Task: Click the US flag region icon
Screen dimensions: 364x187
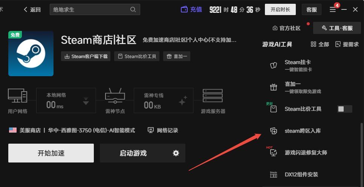Action: point(13,130)
